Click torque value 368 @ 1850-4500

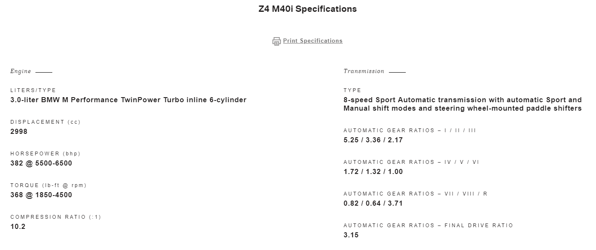(41, 195)
